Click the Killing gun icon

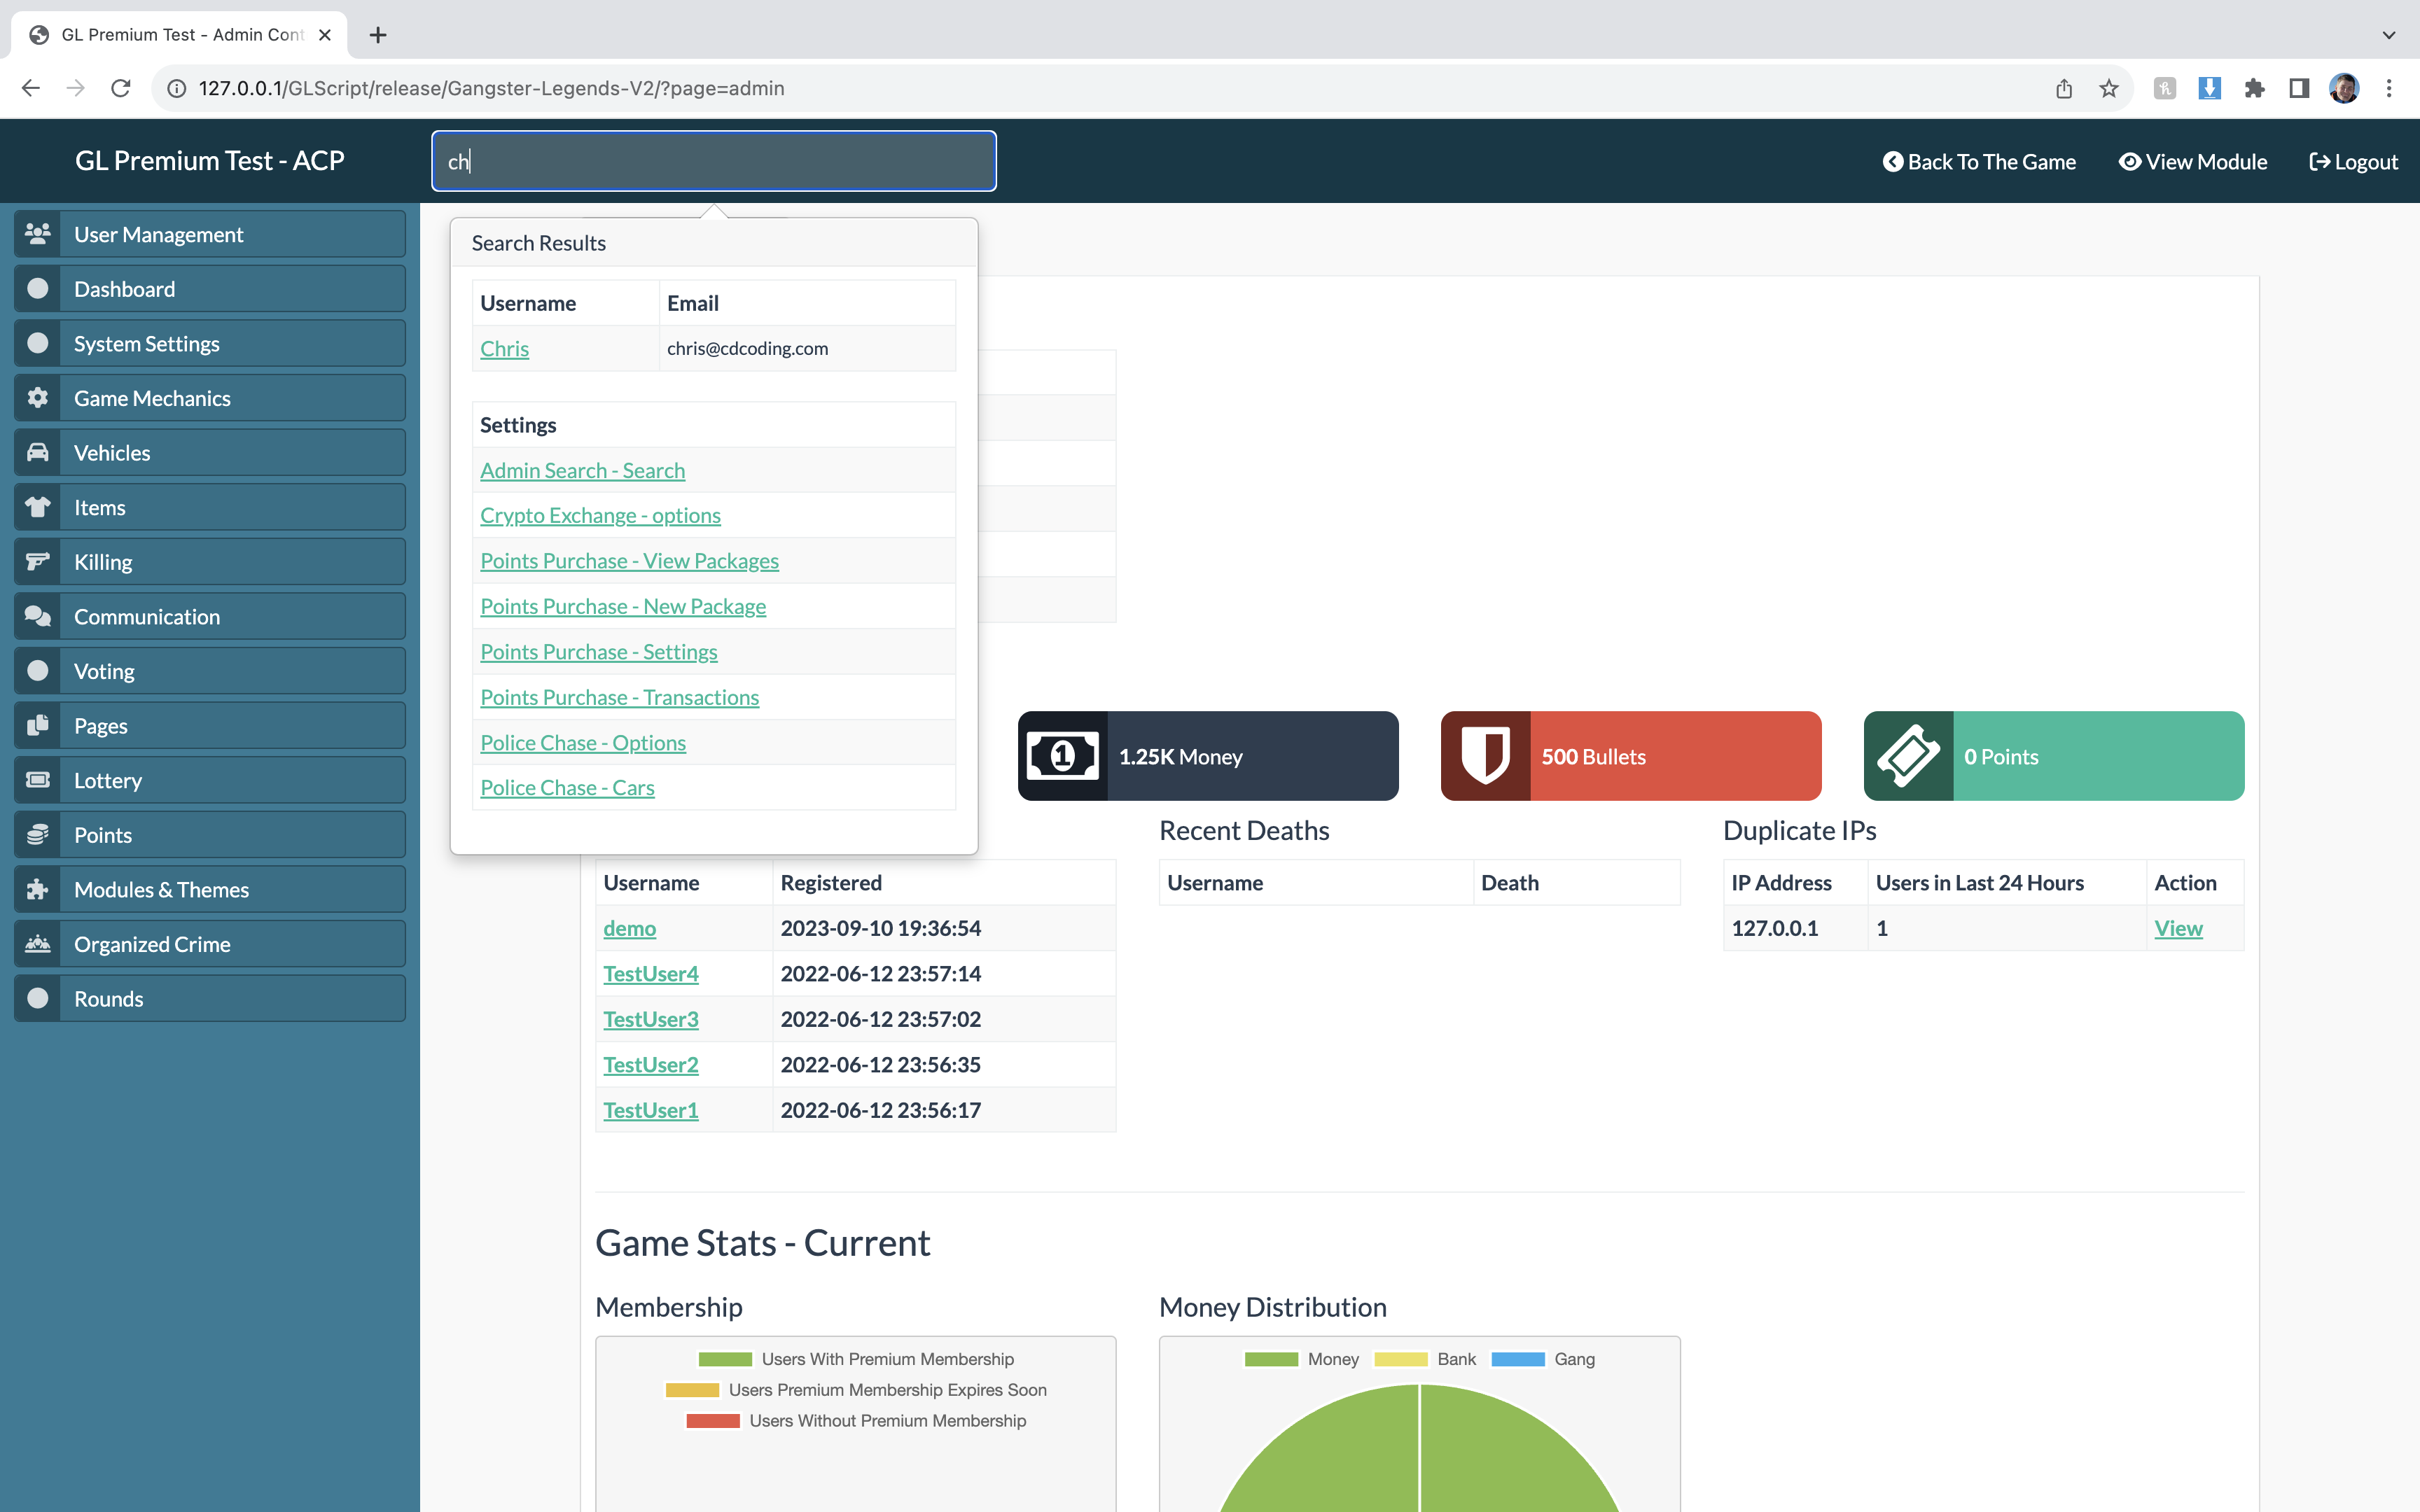[x=38, y=562]
